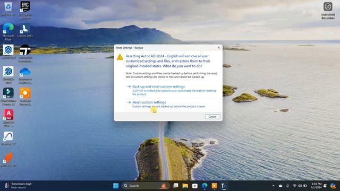340x191 pixels.
Task: Switch to orange recorder app in taskbar
Action: [x=214, y=186]
